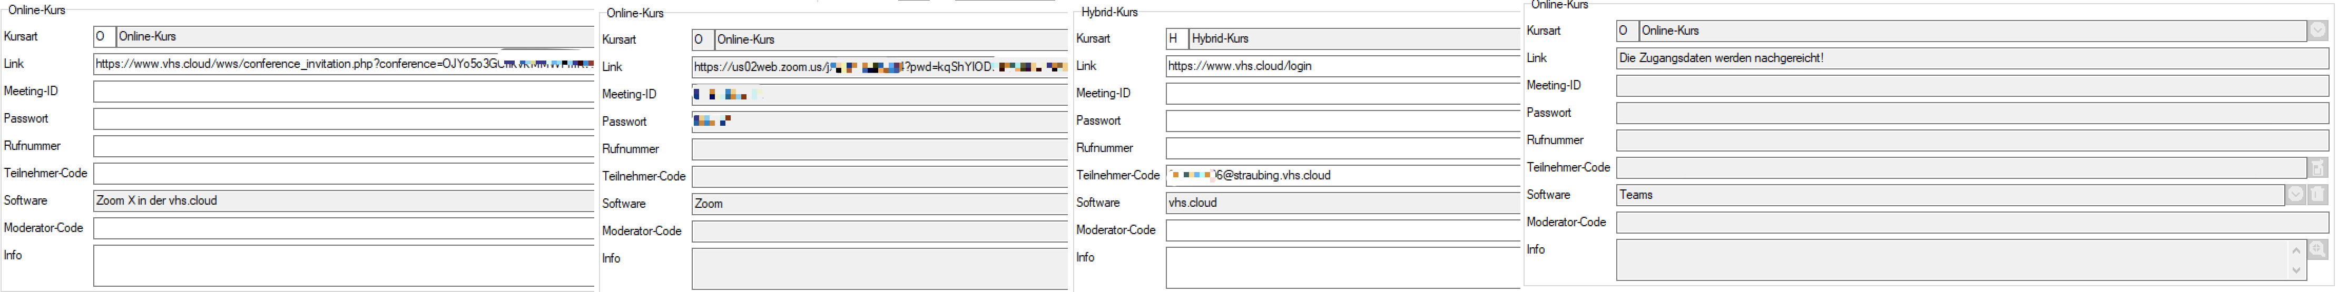Click the link field containing vhs.cloud conference_invitation URL

pos(344,64)
